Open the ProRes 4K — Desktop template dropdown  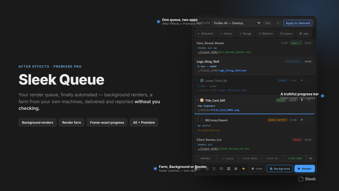click(236, 23)
